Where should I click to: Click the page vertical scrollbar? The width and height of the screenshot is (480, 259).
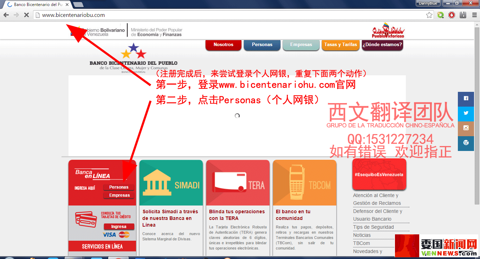(x=477, y=116)
